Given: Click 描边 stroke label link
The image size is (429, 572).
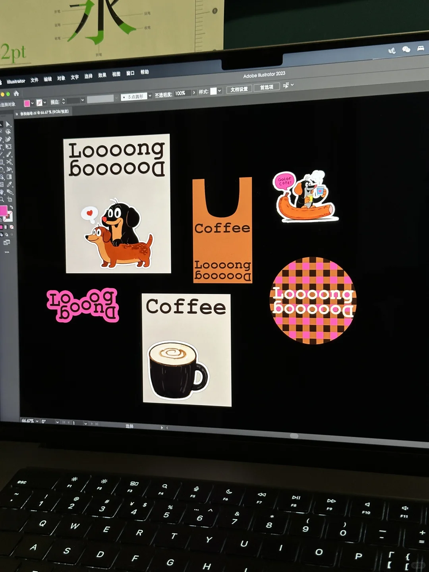Looking at the screenshot, I should tap(55, 102).
